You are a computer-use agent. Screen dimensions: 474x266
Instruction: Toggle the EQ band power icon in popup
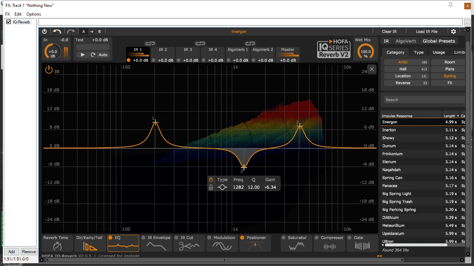tap(211, 179)
